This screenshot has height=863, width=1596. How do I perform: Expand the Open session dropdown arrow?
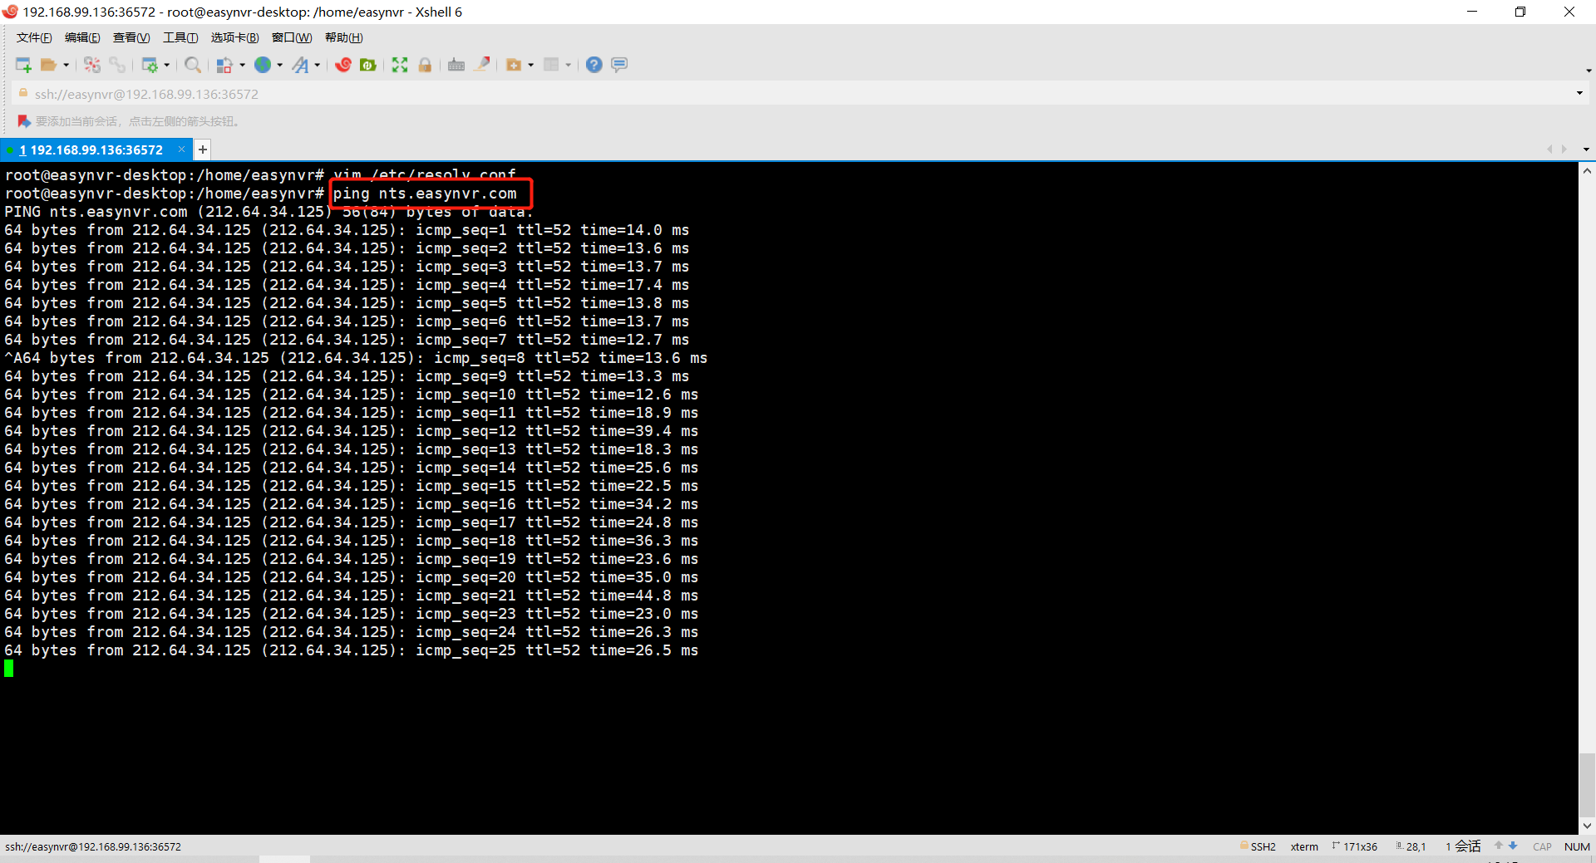(66, 65)
